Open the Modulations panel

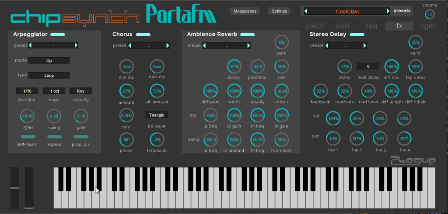245,11
